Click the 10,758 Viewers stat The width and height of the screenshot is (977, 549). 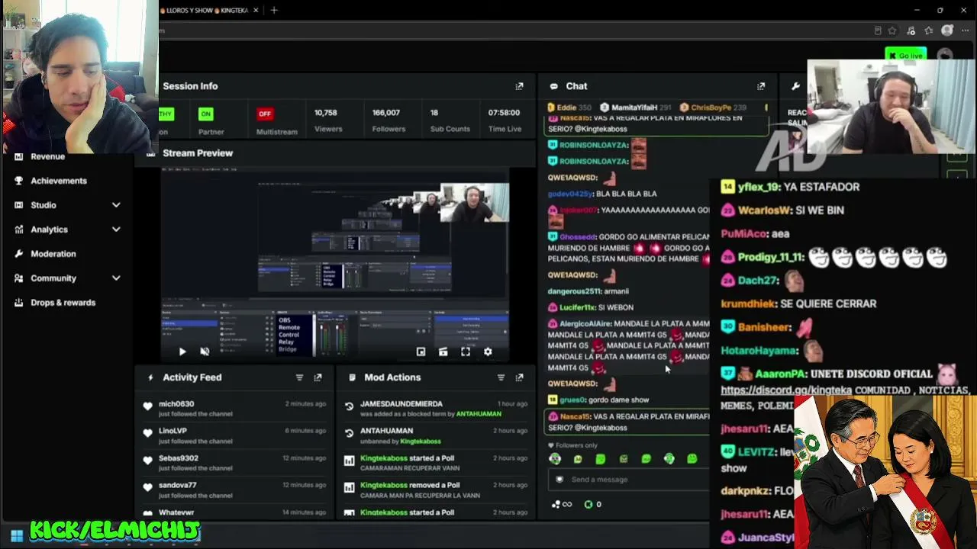click(x=327, y=120)
